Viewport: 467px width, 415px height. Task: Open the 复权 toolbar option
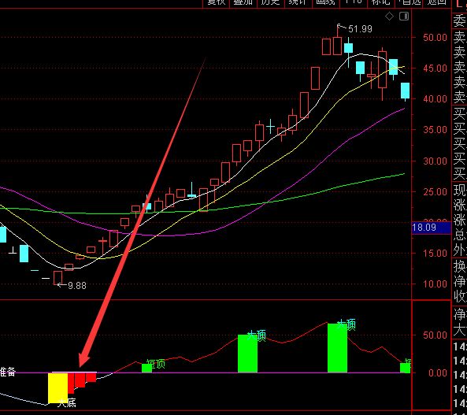[217, 2]
